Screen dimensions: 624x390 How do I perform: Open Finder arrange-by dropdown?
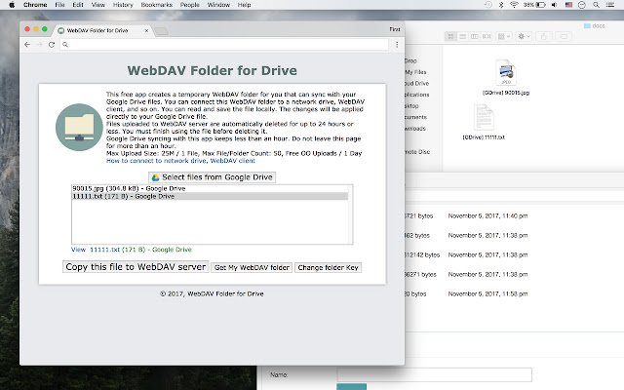[504, 36]
